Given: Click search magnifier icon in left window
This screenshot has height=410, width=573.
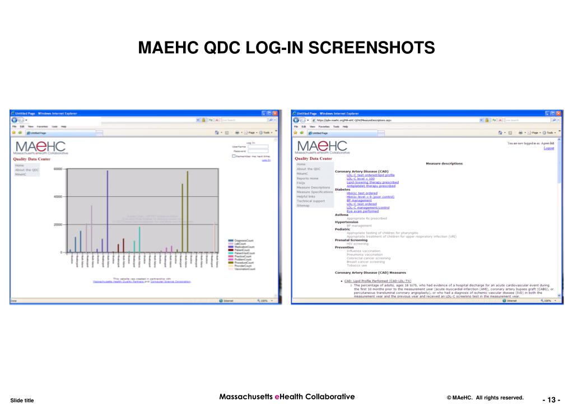Looking at the screenshot, I should (x=271, y=120).
